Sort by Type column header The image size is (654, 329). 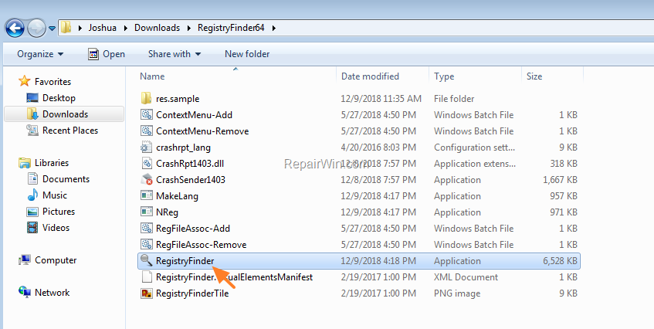(x=444, y=76)
